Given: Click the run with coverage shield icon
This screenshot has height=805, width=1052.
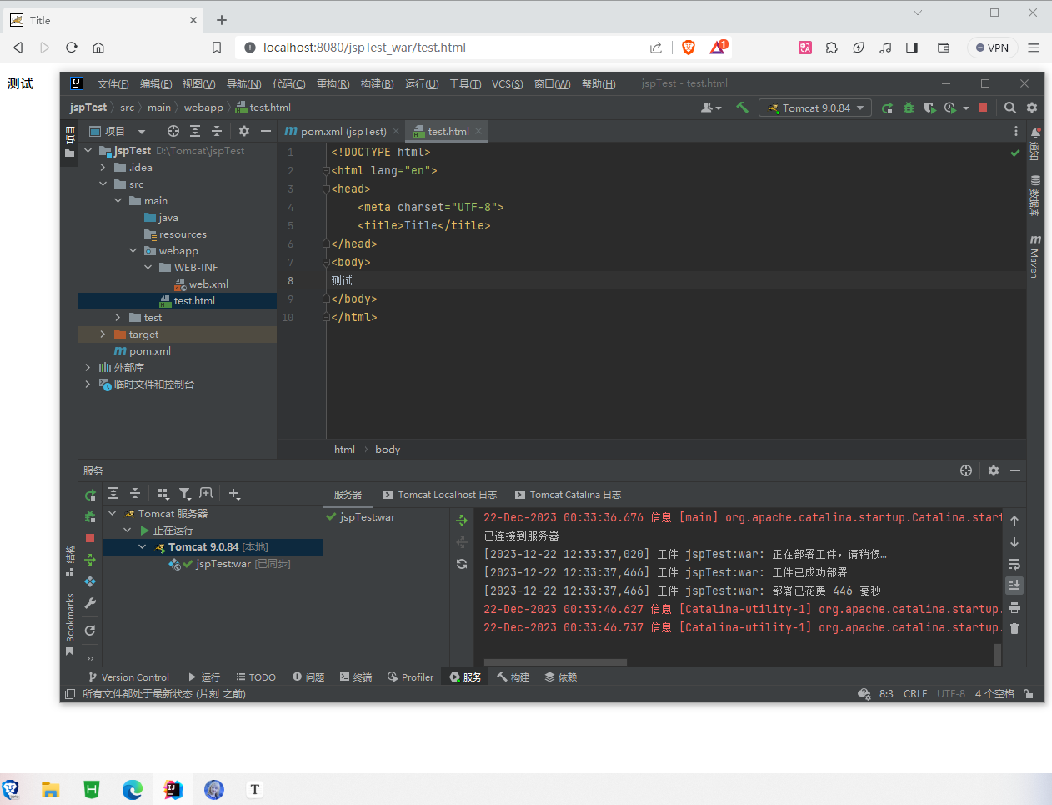Looking at the screenshot, I should coord(930,108).
